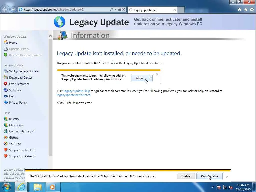Screen dimensions: 256x192
Task: Click the Support on Patreon heart icon
Action: [6, 156]
